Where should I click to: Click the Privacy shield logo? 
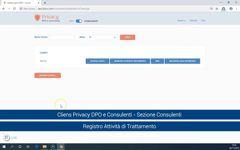(x=37, y=18)
